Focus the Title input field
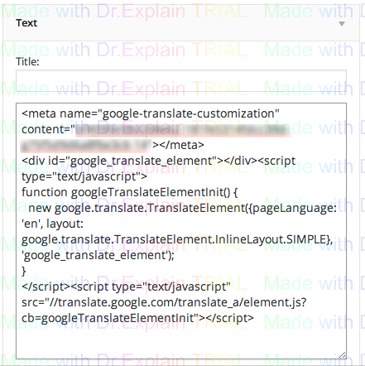This screenshot has width=365, height=366. (x=181, y=80)
